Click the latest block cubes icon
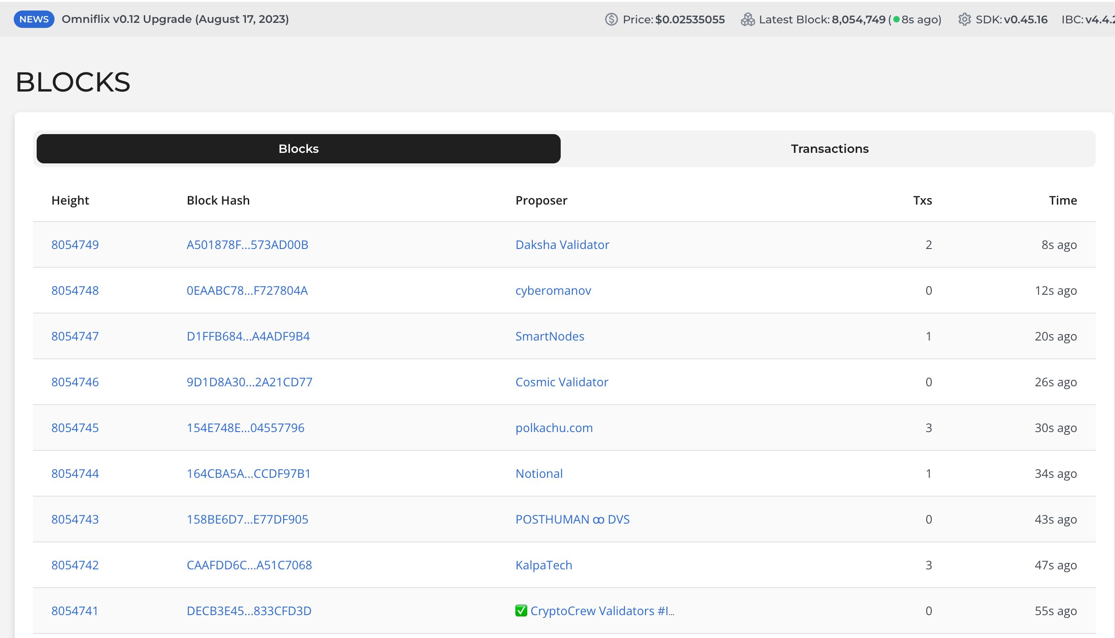 [x=748, y=19]
